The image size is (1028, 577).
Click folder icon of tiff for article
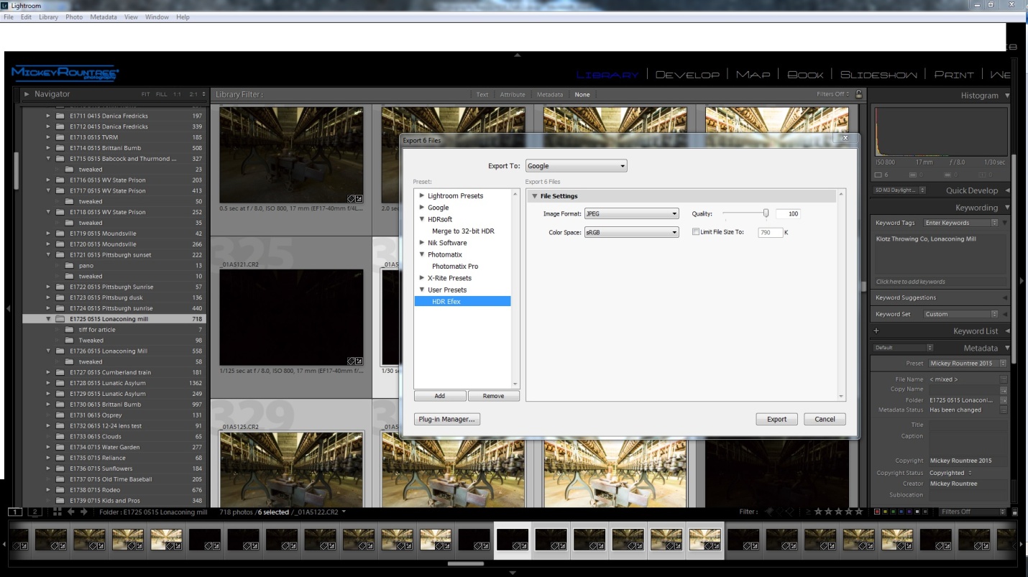point(70,330)
